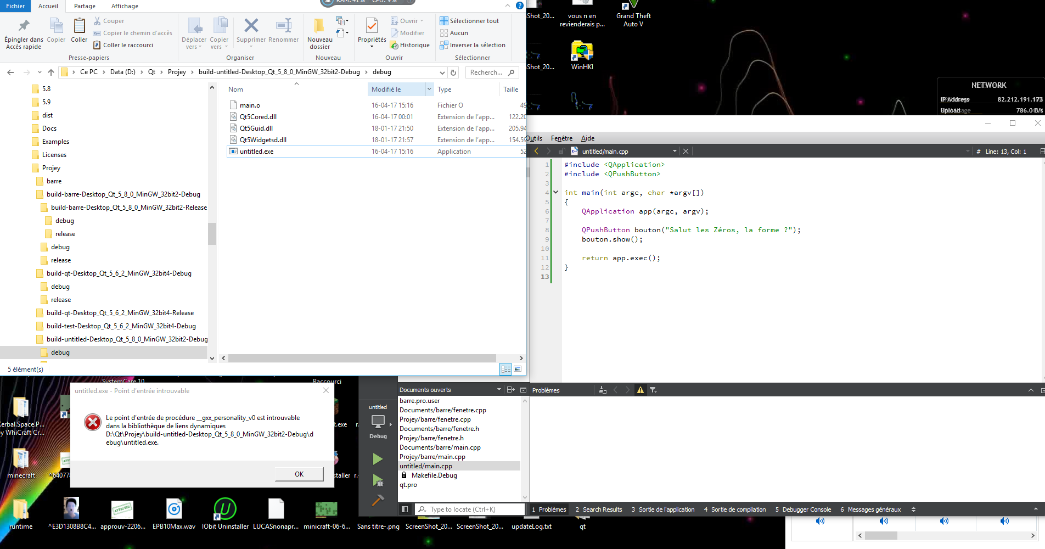Switch to large icons view in Explorer

(x=518, y=369)
